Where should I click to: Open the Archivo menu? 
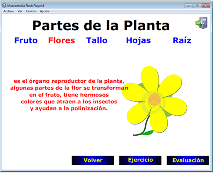[9, 11]
